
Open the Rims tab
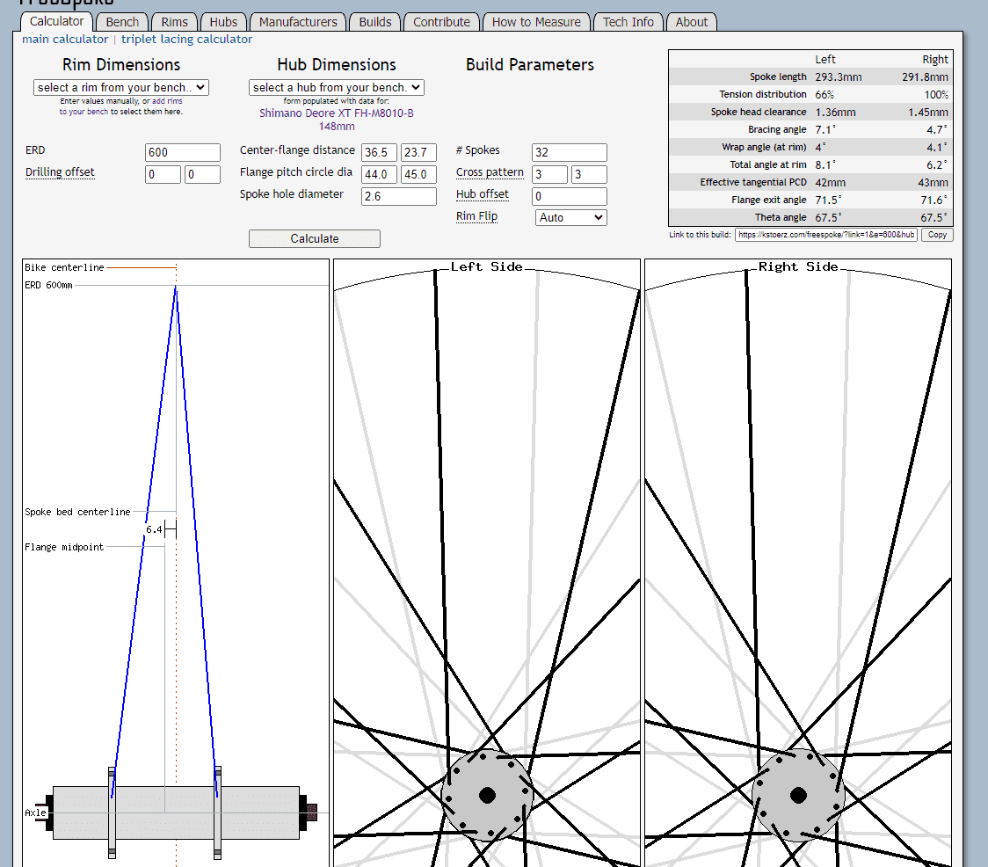pyautogui.click(x=174, y=22)
